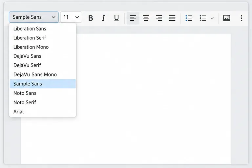The width and height of the screenshot is (252, 168).
Task: Center align the text
Action: 146,18
